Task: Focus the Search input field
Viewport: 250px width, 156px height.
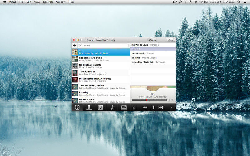Action: 104,46
